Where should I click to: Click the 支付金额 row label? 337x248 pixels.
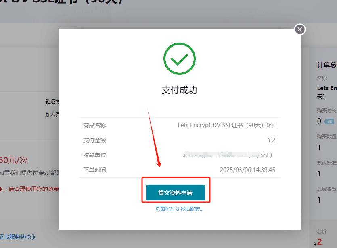point(94,140)
